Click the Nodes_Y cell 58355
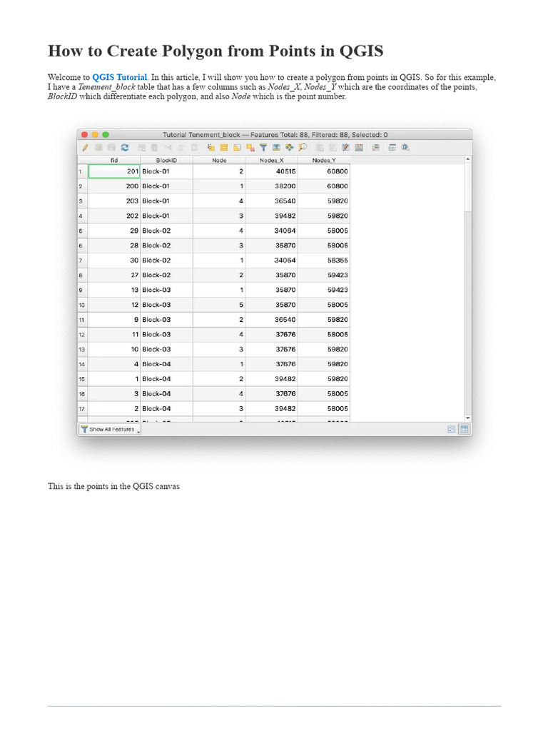 (x=324, y=260)
